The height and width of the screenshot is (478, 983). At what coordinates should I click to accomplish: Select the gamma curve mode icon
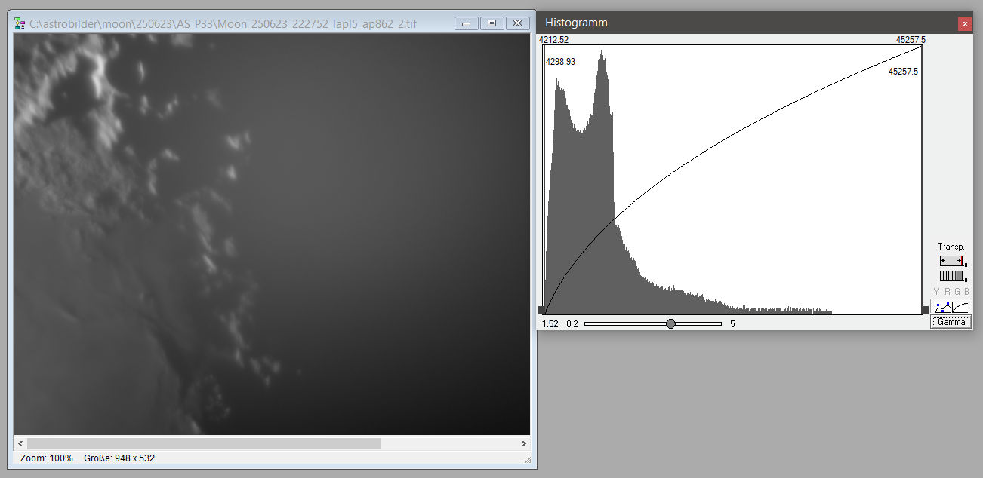(960, 307)
